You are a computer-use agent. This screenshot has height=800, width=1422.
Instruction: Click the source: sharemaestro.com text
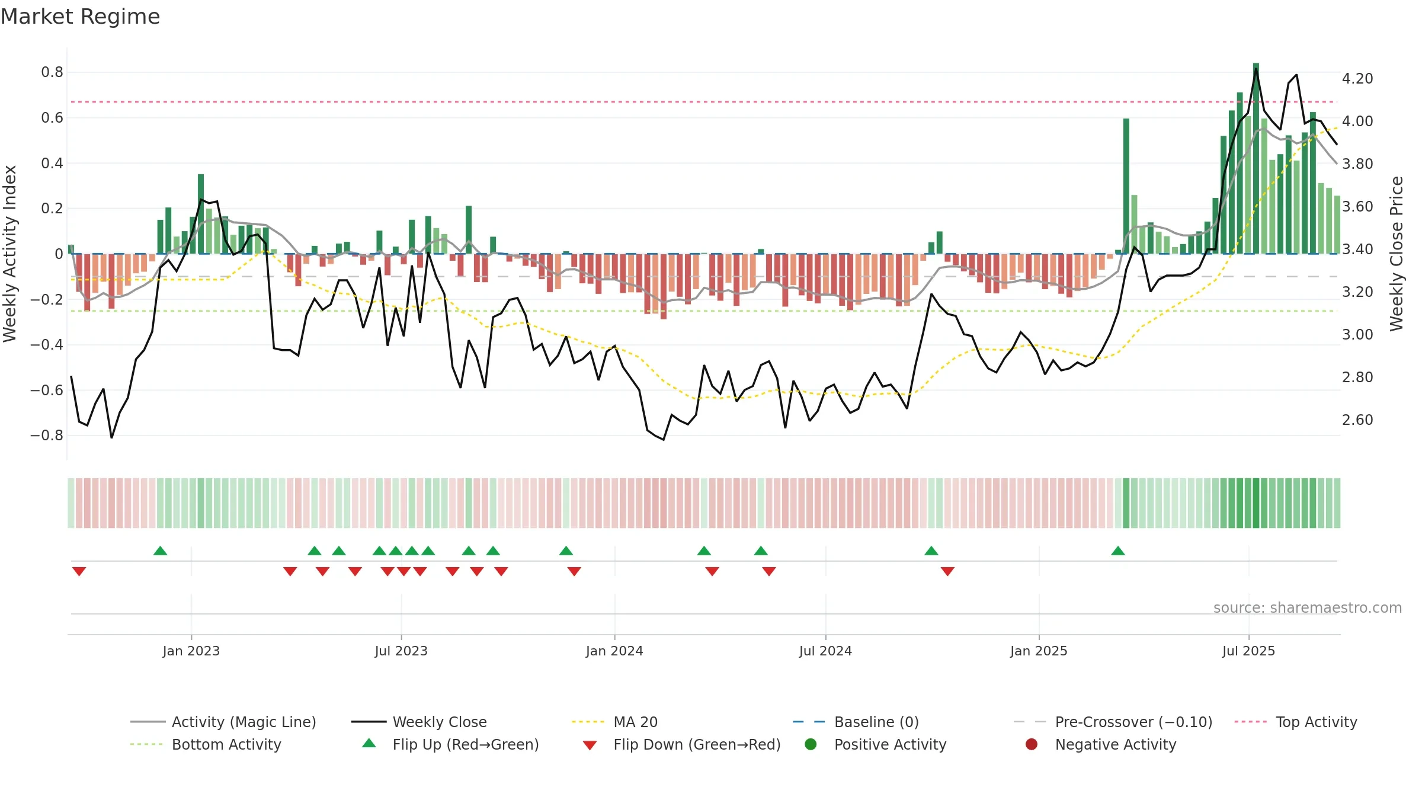tap(1308, 607)
